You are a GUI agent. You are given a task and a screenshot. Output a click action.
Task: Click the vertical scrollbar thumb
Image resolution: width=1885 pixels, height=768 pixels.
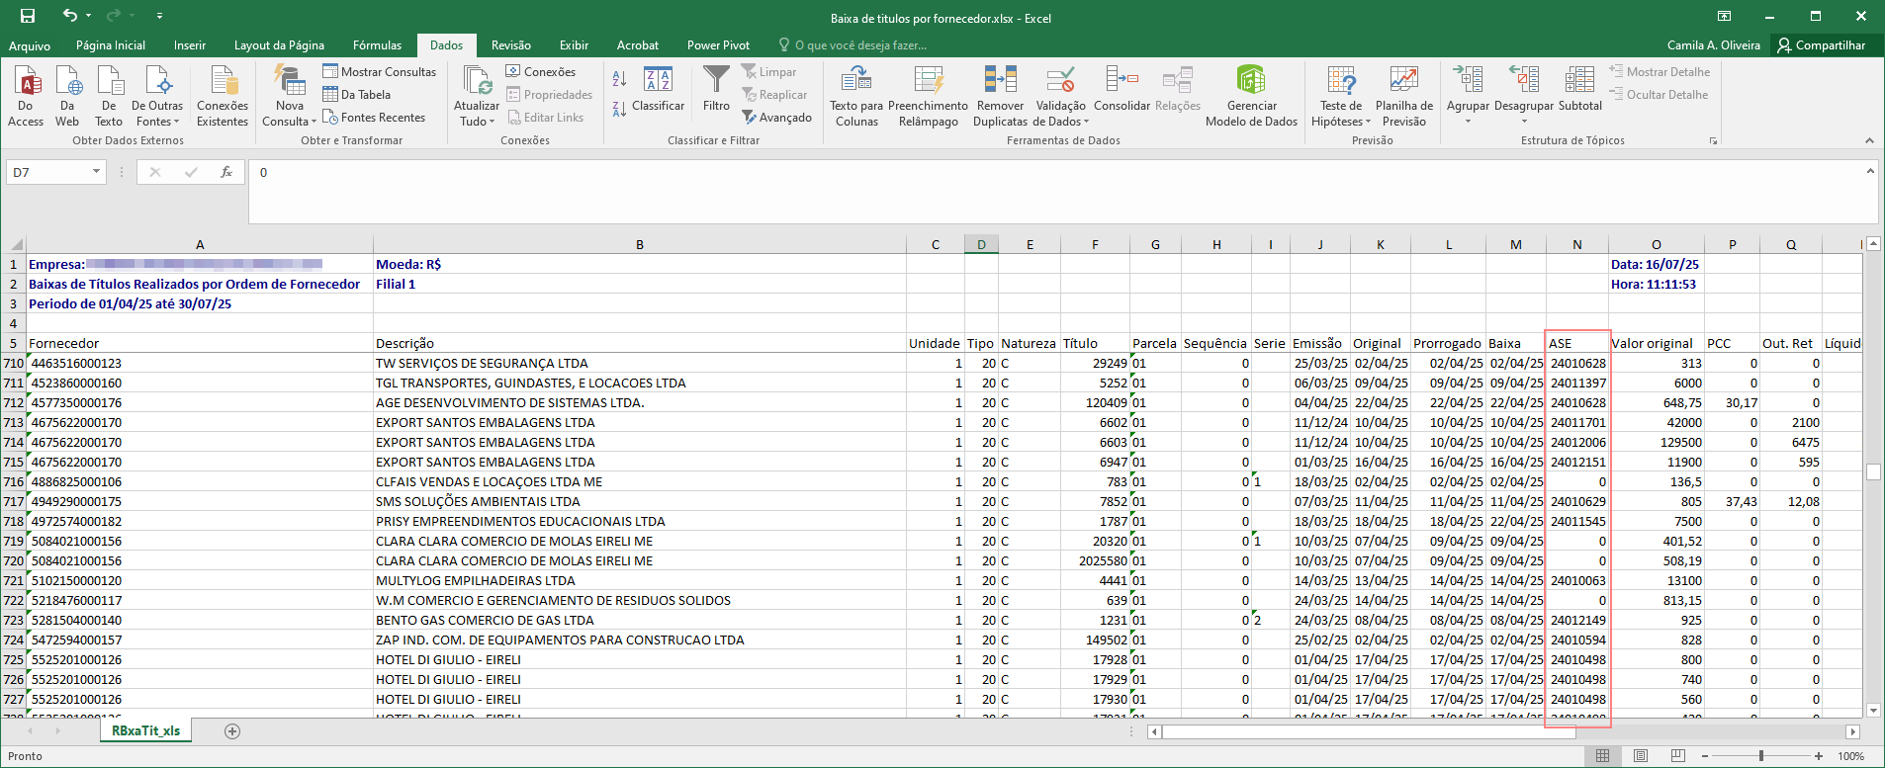1873,471
